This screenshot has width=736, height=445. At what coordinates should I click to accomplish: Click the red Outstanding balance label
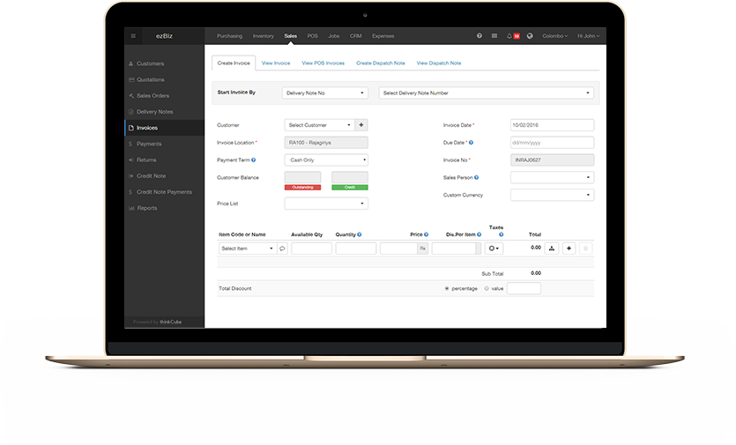302,188
